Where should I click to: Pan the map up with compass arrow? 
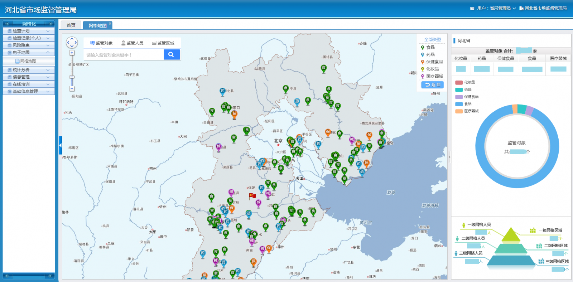point(72,38)
